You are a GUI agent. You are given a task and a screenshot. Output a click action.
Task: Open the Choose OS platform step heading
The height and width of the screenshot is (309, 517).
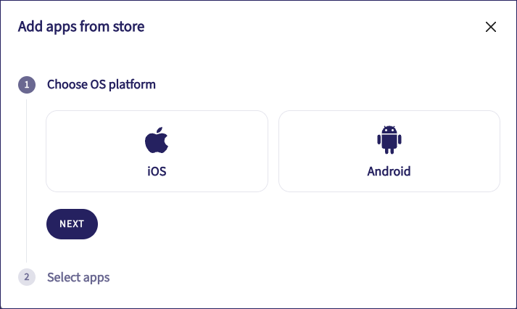click(x=102, y=85)
